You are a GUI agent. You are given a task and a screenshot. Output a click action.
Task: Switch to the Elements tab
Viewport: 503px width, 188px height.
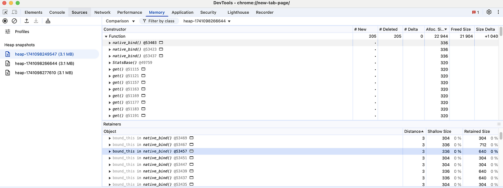coord(33,13)
